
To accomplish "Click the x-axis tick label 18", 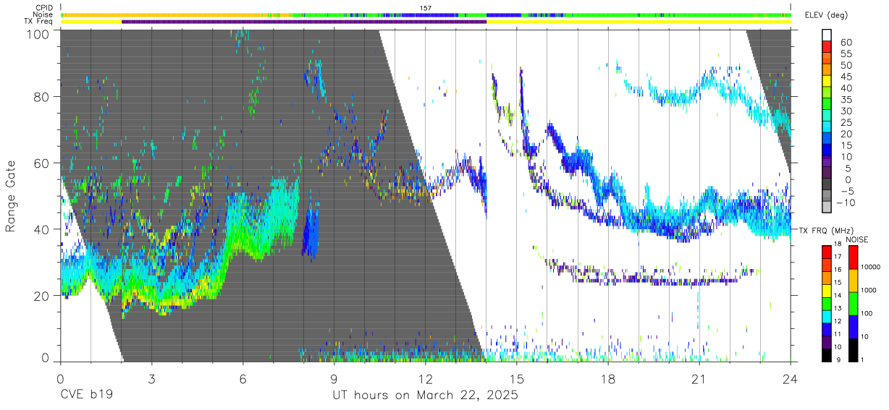I will pyautogui.click(x=607, y=379).
